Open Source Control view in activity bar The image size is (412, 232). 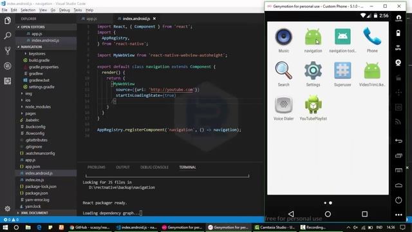(7, 50)
